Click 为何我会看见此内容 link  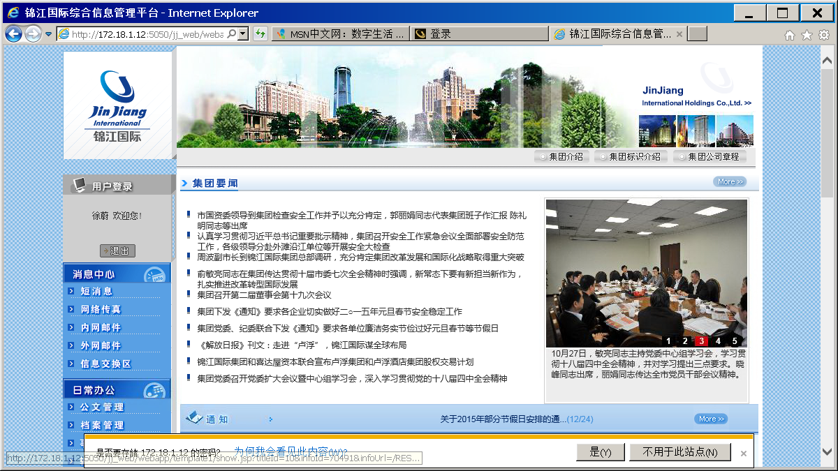click(291, 451)
